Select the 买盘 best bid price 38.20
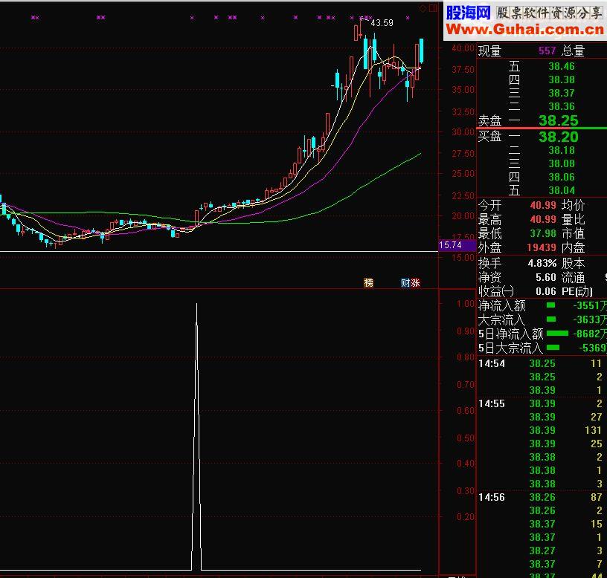 coord(558,137)
